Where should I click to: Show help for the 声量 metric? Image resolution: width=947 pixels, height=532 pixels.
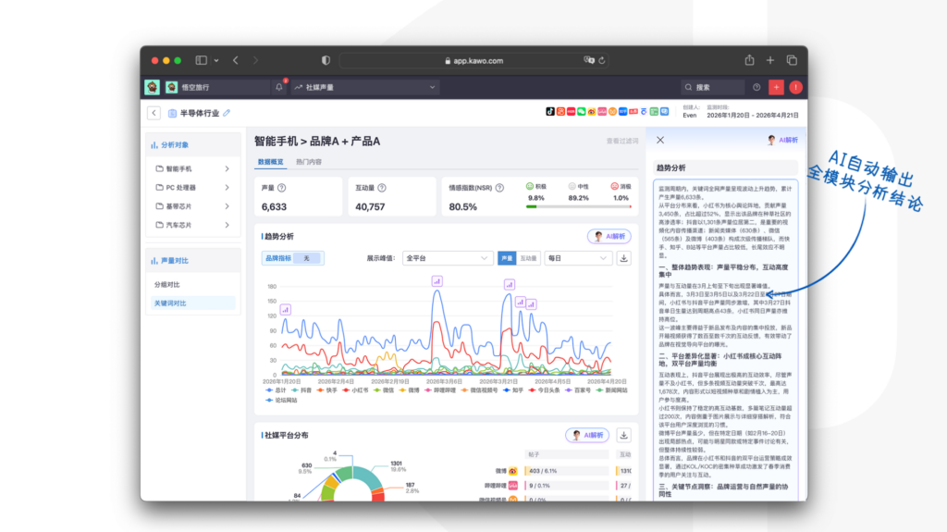pos(281,188)
